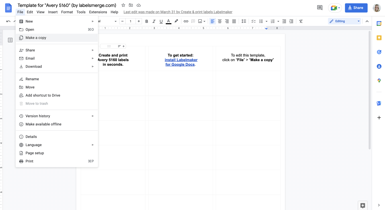Add a comment from toolbar
The width and height of the screenshot is (385, 210).
193,21
